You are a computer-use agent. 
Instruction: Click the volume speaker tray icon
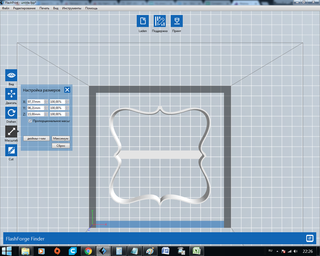pyautogui.click(x=295, y=251)
